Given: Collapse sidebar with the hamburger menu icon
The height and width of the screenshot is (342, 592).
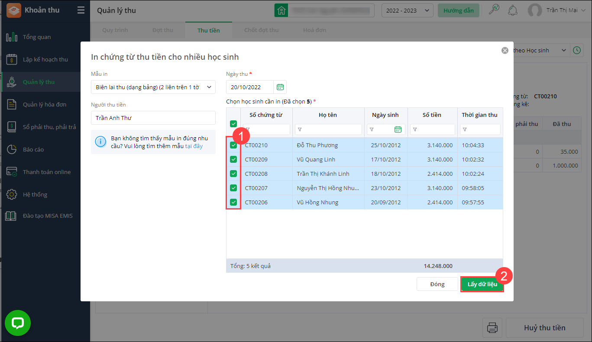Looking at the screenshot, I should pos(81,10).
